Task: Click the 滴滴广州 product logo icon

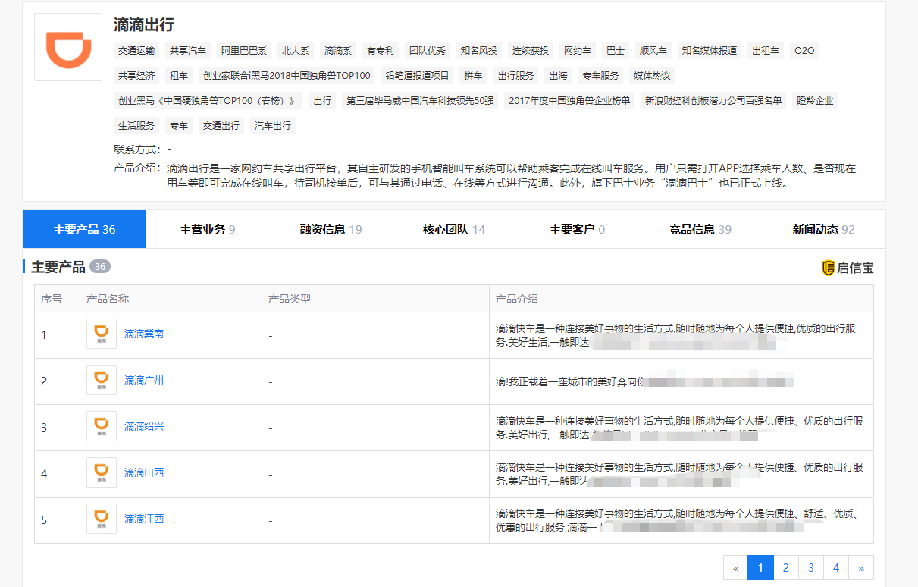Action: (102, 380)
